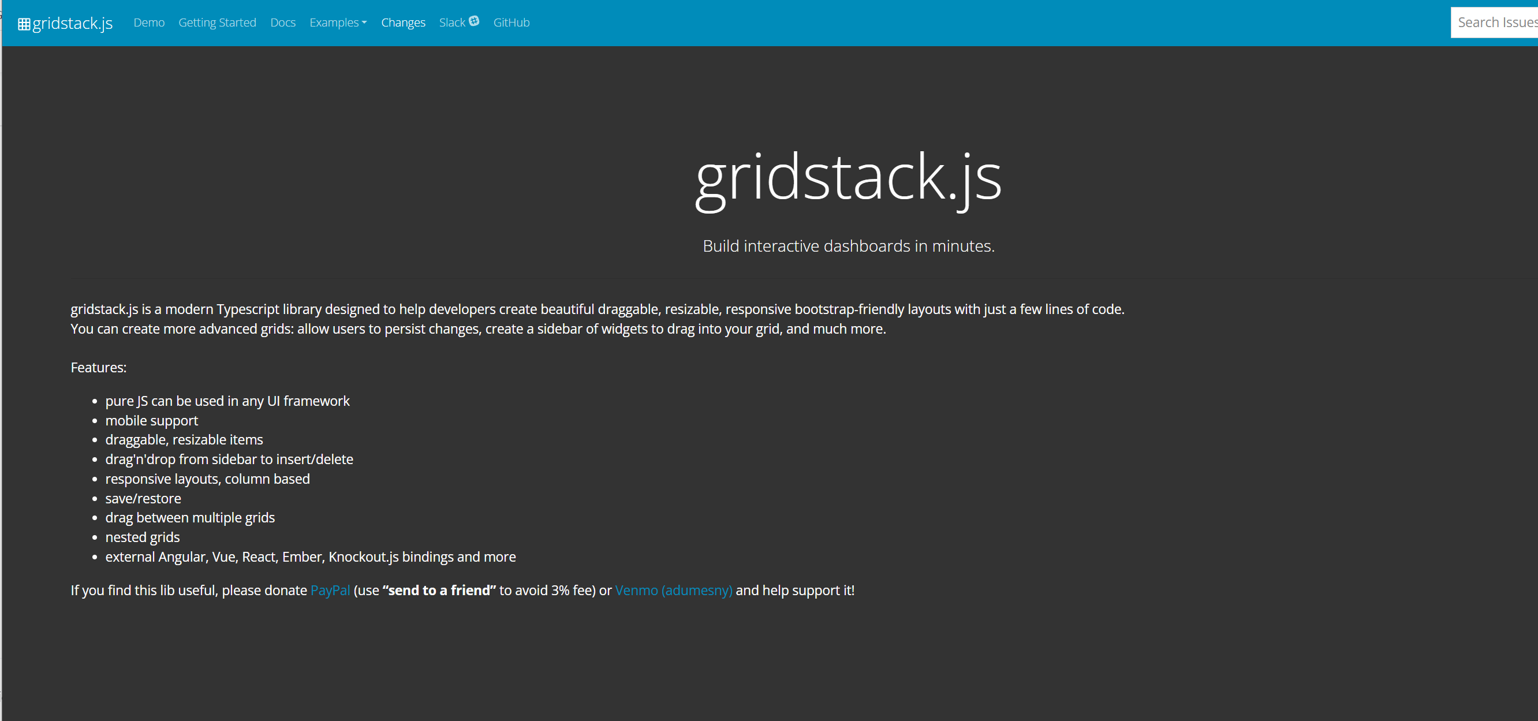Visit the GitHub navbar link
This screenshot has width=1538, height=721.
511,23
